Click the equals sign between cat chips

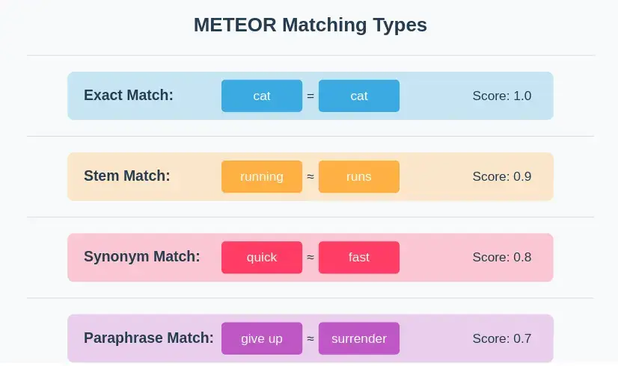click(x=310, y=96)
